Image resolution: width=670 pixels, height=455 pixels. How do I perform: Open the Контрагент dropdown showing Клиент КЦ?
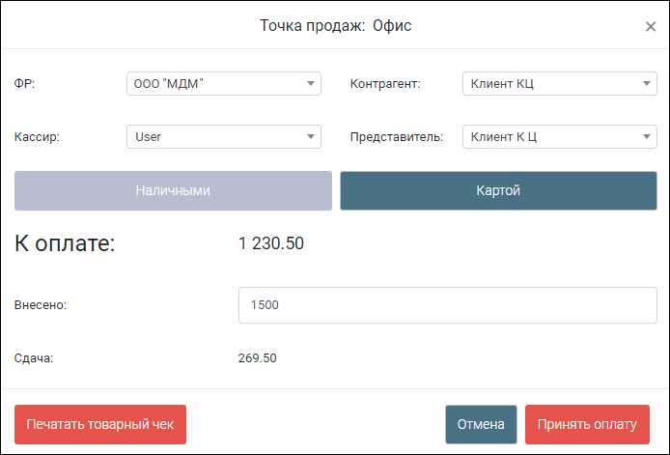click(560, 83)
